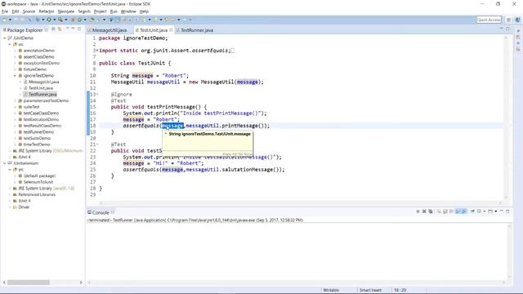Viewport: 523px width, 294px height.
Task: Fold the method at line 21
Action: point(97,145)
